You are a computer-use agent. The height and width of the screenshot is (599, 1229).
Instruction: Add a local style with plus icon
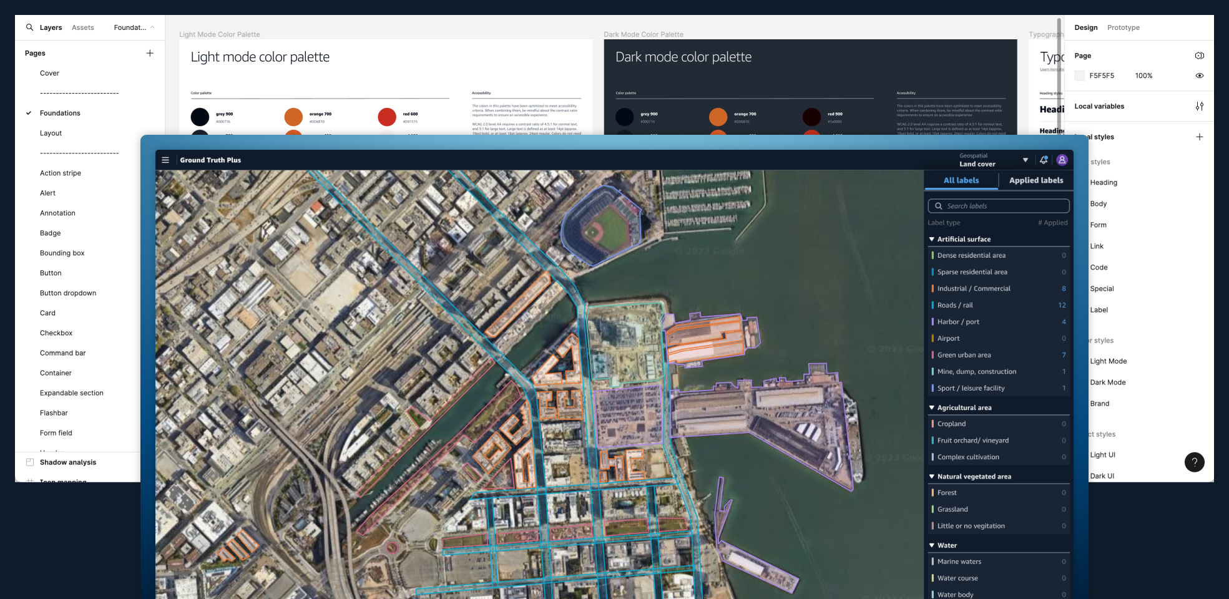[1199, 137]
